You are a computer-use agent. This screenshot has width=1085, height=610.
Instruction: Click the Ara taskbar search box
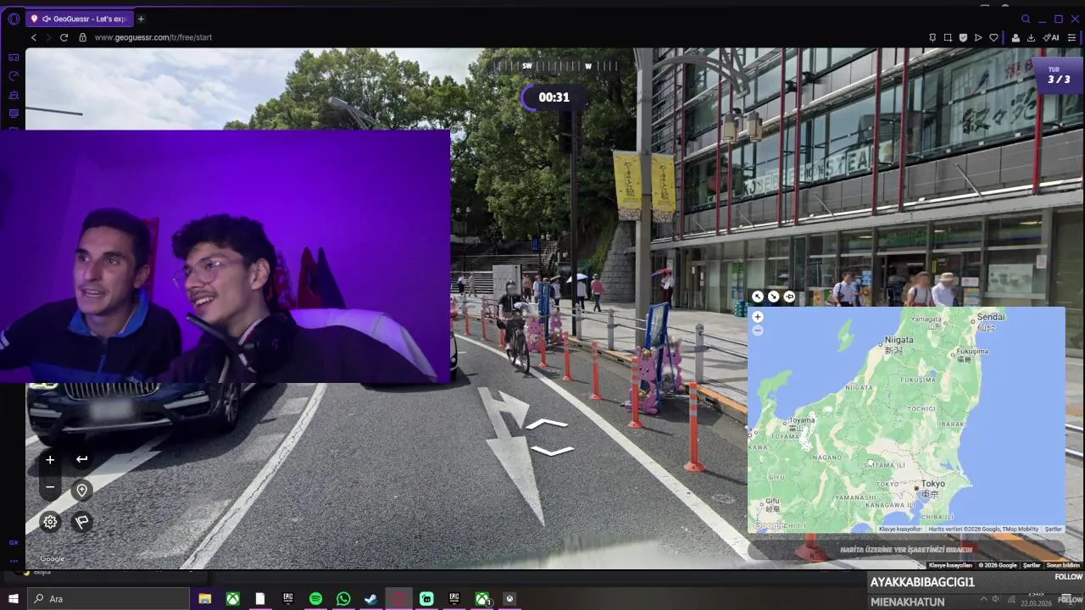(108, 599)
